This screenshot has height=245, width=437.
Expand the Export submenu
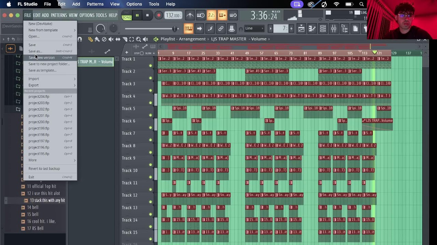(x=51, y=85)
